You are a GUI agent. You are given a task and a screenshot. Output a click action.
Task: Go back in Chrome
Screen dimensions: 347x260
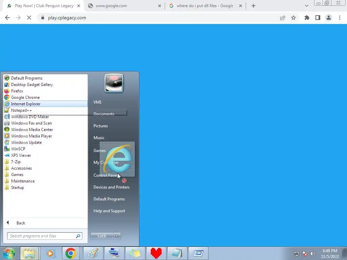pyautogui.click(x=7, y=18)
